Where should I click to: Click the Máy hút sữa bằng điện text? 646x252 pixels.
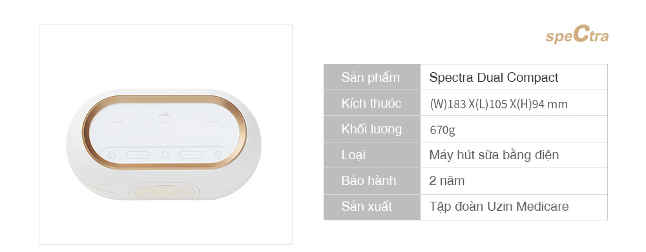tap(494, 155)
